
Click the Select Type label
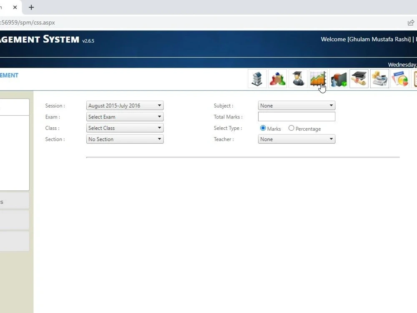coord(228,128)
